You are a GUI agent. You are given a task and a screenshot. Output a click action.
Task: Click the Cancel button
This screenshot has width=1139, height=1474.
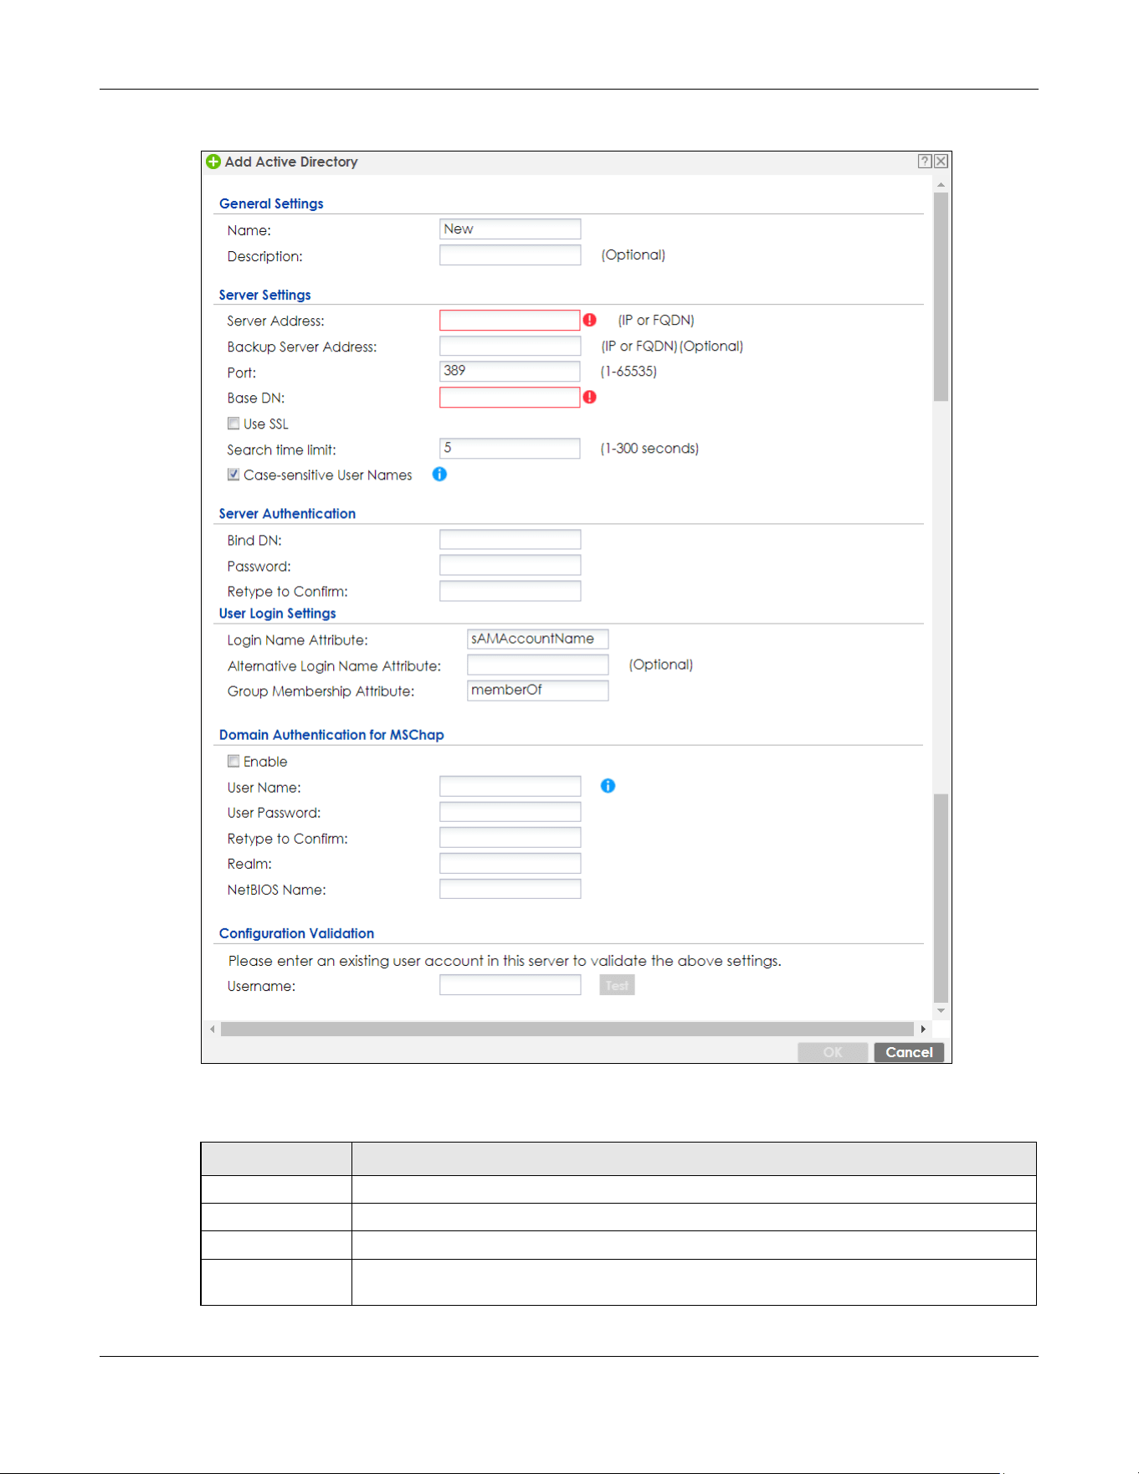pos(909,1052)
